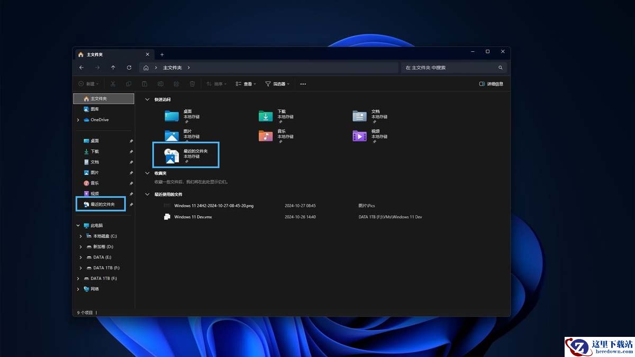Click the Copy icon in toolbar
635x357 pixels.
pos(129,84)
